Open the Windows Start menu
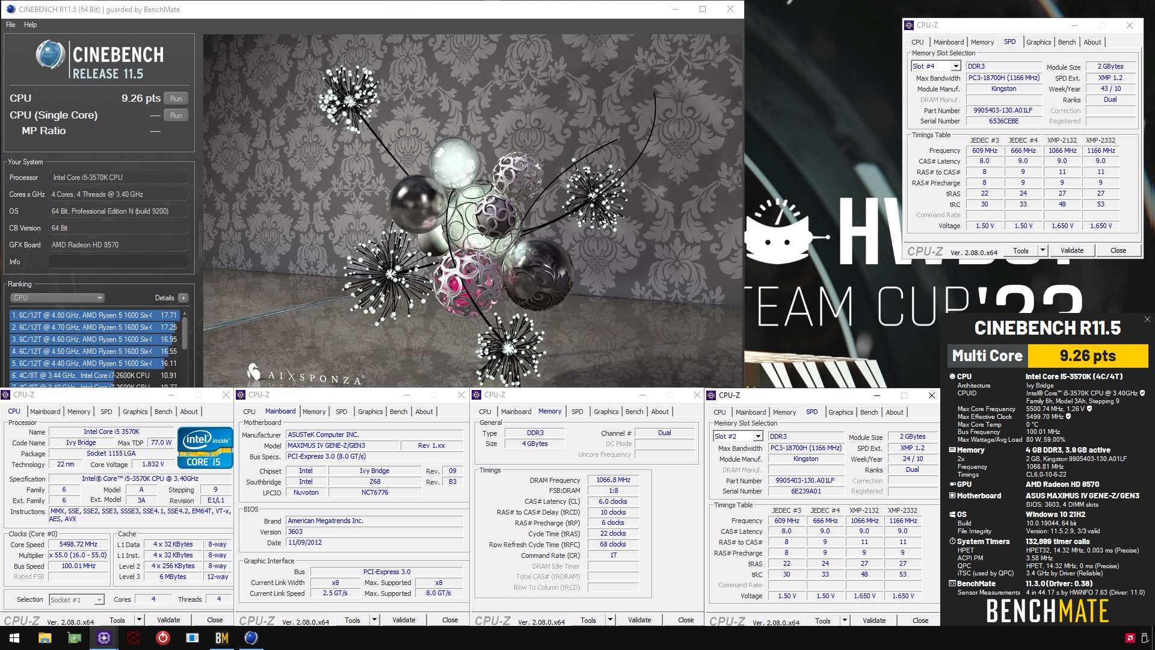This screenshot has width=1155, height=650. point(14,638)
